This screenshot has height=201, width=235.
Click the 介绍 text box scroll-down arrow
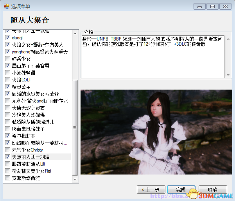tap(228, 75)
